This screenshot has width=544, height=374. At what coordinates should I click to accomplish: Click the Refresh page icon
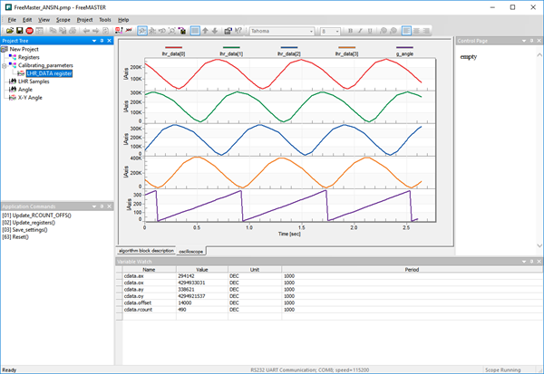coord(105,31)
